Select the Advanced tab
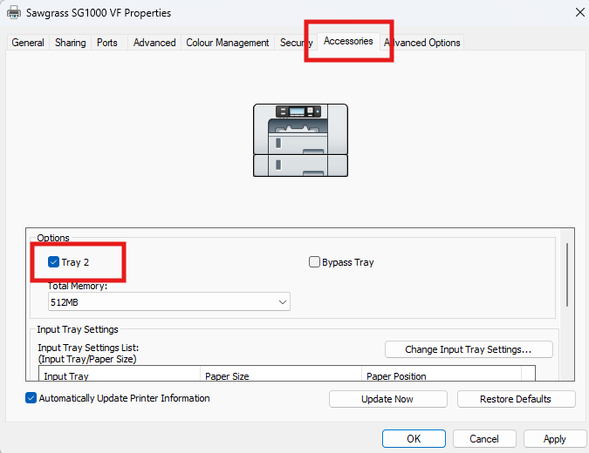589x453 pixels. 154,43
